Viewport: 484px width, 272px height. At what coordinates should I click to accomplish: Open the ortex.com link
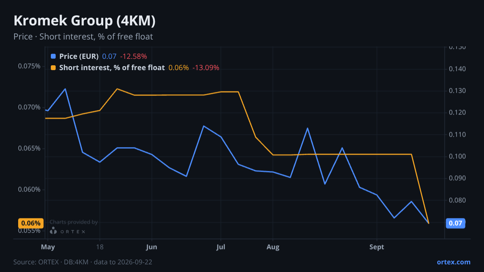tap(453, 262)
